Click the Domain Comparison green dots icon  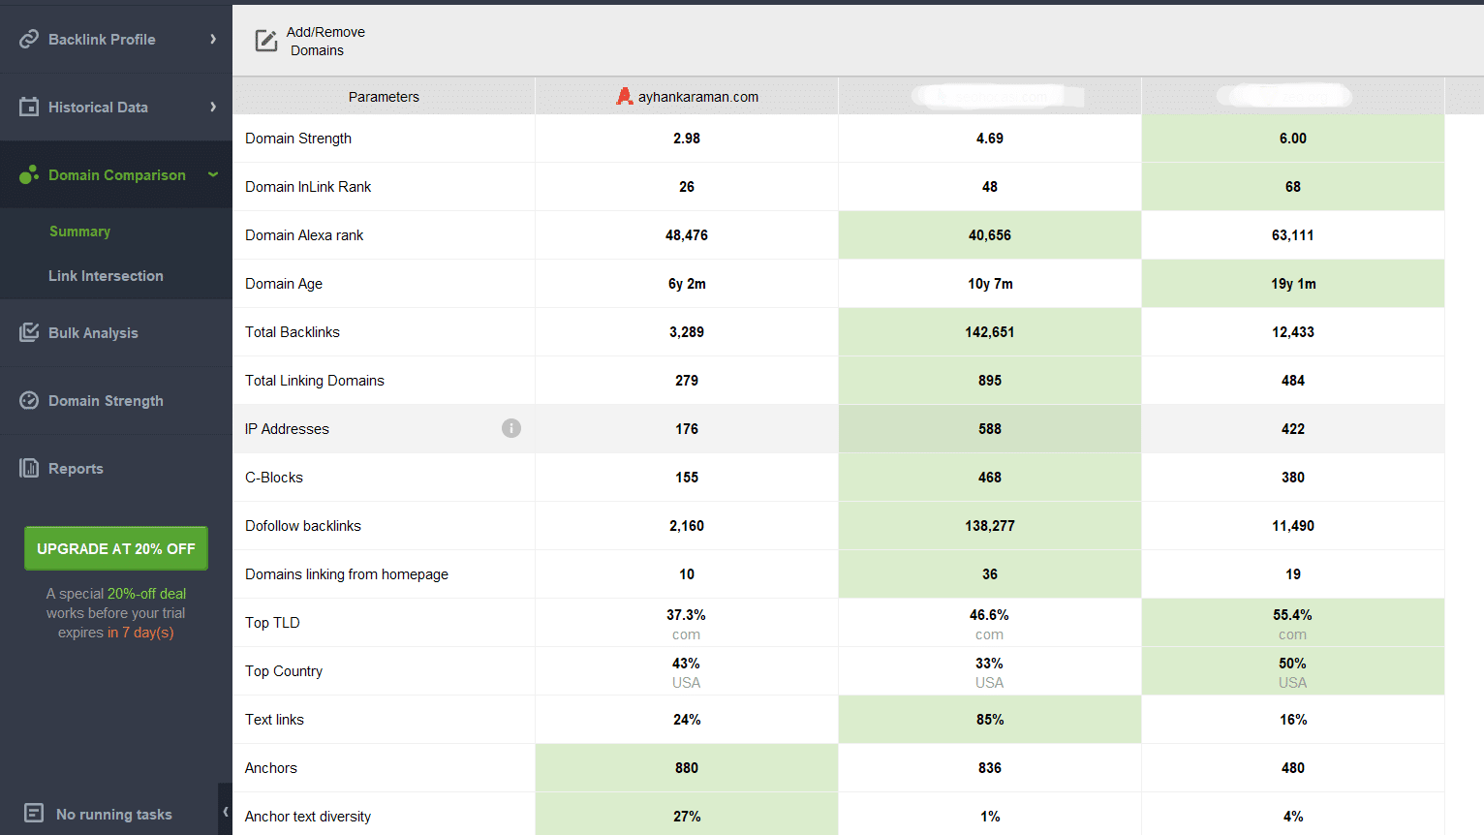pyautogui.click(x=29, y=174)
